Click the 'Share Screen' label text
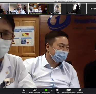This screenshot has width=96, height=94. coord(46,93)
